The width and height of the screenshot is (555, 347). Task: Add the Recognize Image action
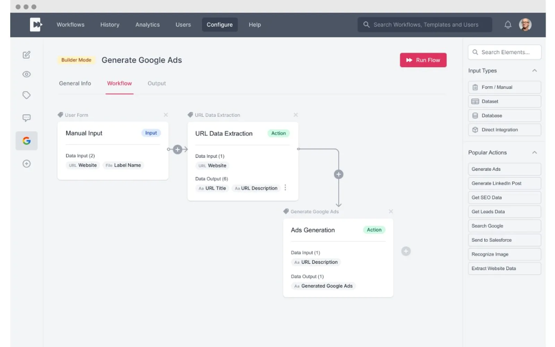point(505,254)
